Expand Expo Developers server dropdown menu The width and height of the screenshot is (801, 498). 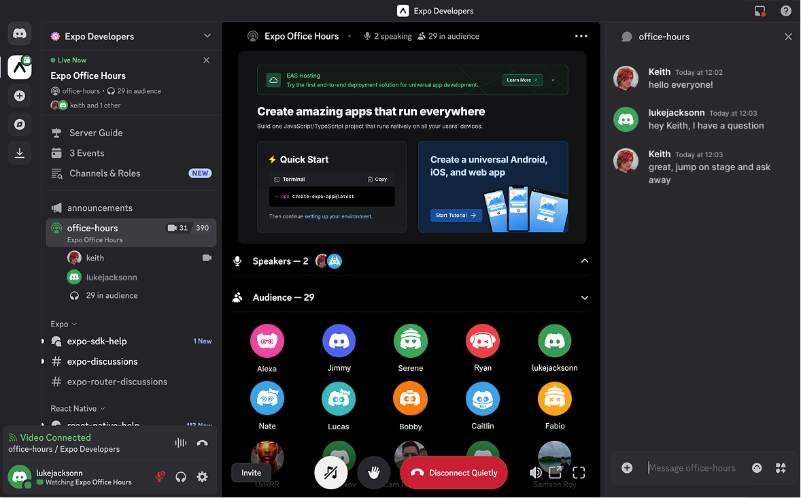click(x=207, y=36)
